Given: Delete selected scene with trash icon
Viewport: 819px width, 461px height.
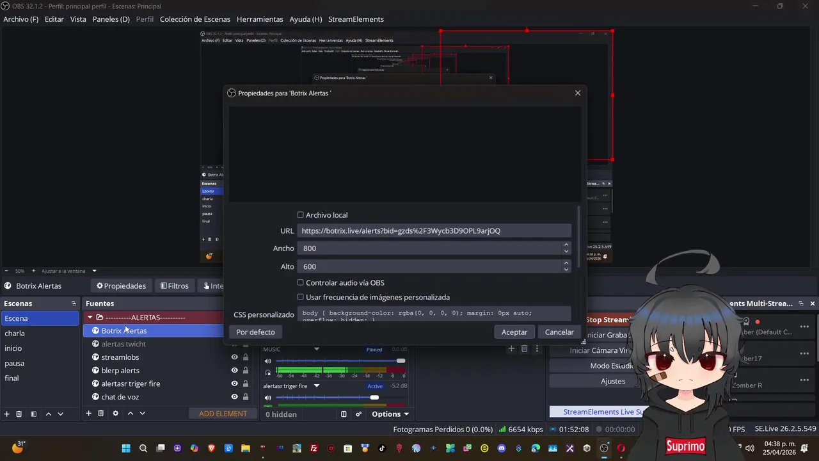Looking at the screenshot, I should click(x=19, y=414).
